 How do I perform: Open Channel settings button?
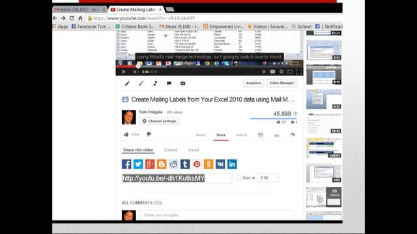click(159, 121)
